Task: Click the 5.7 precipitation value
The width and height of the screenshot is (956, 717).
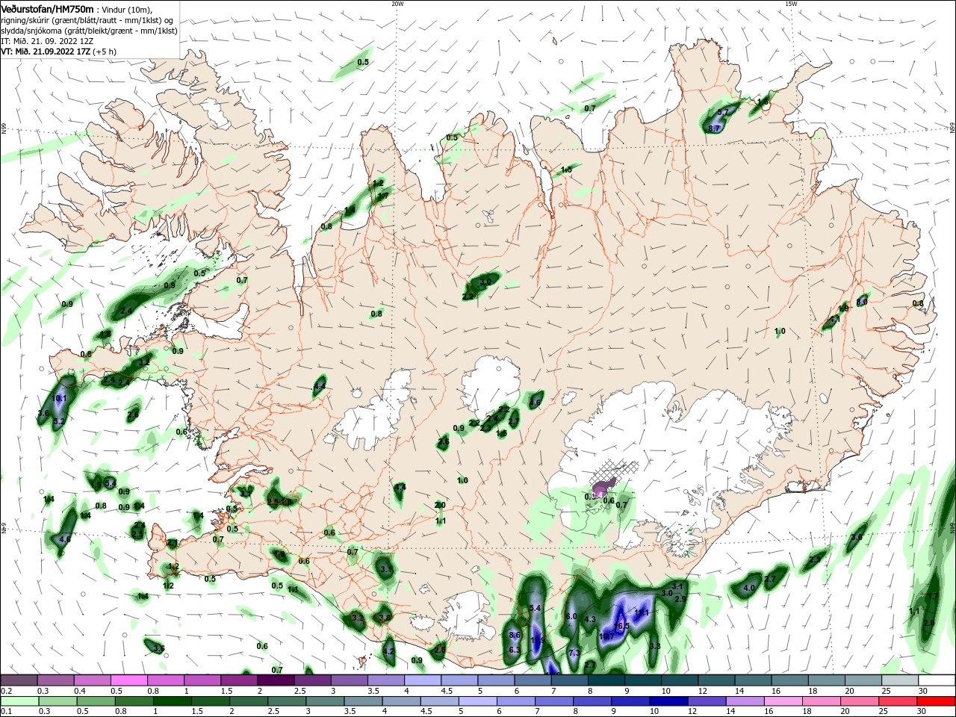Action: pyautogui.click(x=722, y=113)
